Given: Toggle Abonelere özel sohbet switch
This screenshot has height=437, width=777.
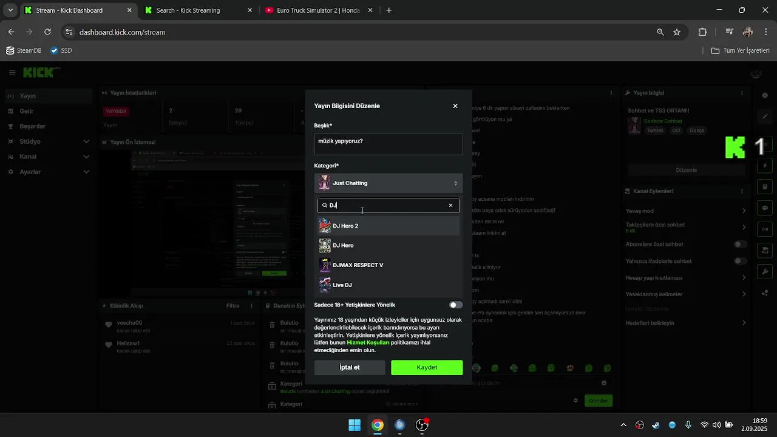Looking at the screenshot, I should coord(741,244).
